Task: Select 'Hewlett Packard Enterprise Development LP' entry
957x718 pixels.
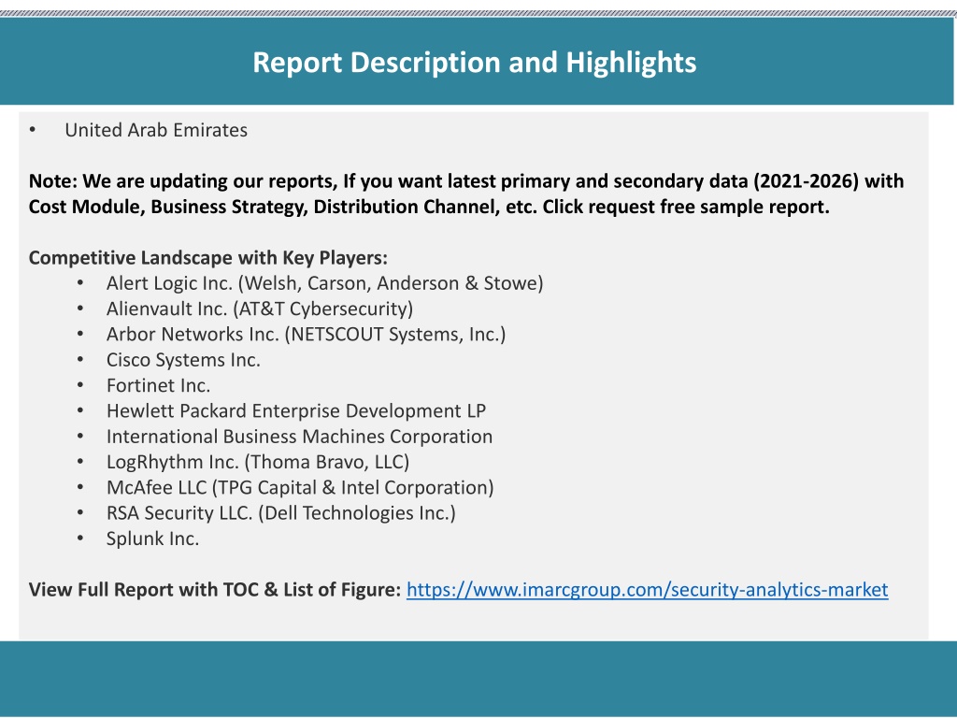Action: tap(296, 411)
